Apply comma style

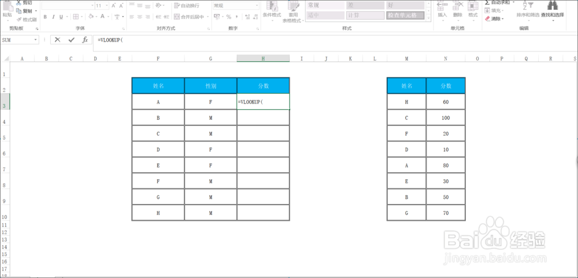click(236, 17)
